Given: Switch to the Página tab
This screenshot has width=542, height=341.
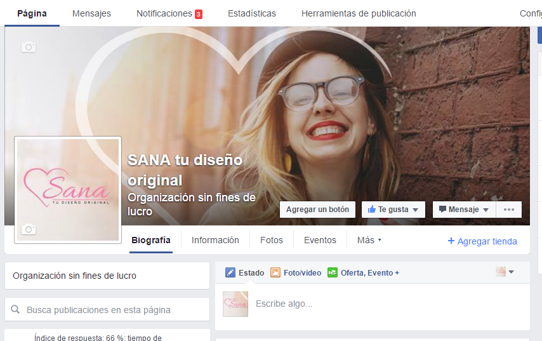Looking at the screenshot, I should click(32, 13).
